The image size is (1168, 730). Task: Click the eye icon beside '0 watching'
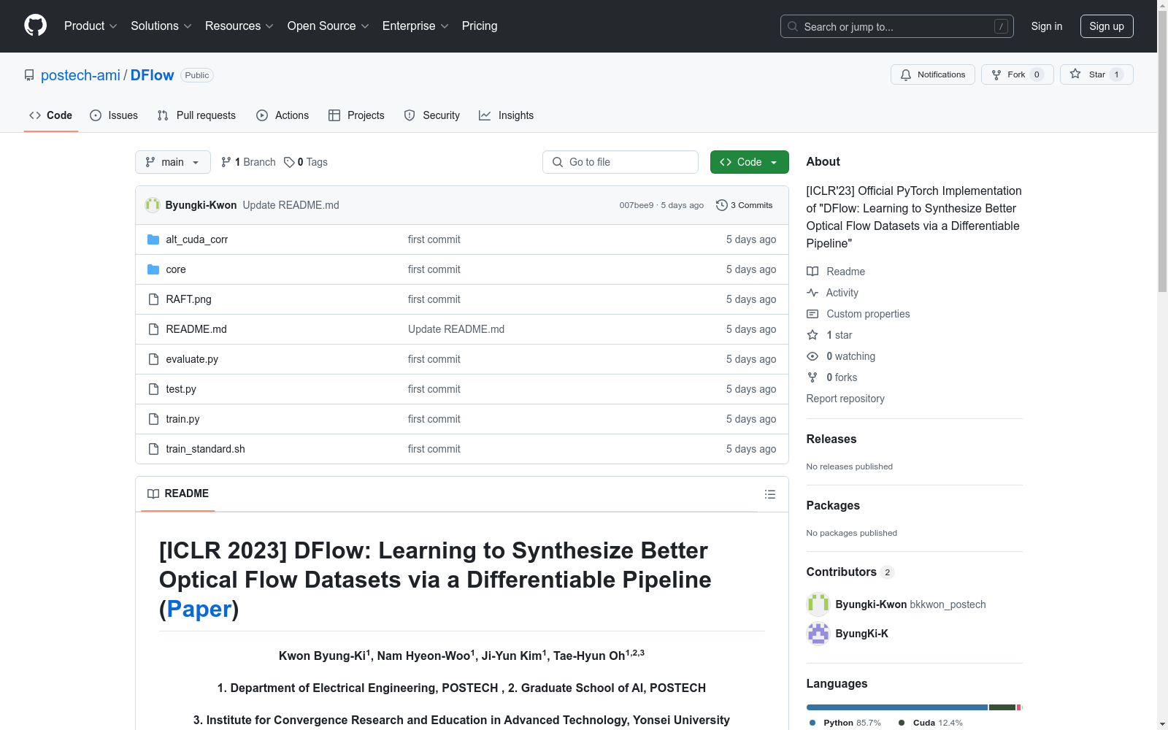[x=812, y=356]
